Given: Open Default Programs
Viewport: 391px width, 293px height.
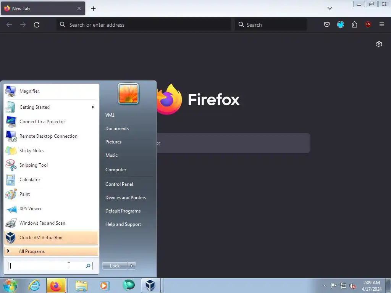Looking at the screenshot, I should pos(123,211).
